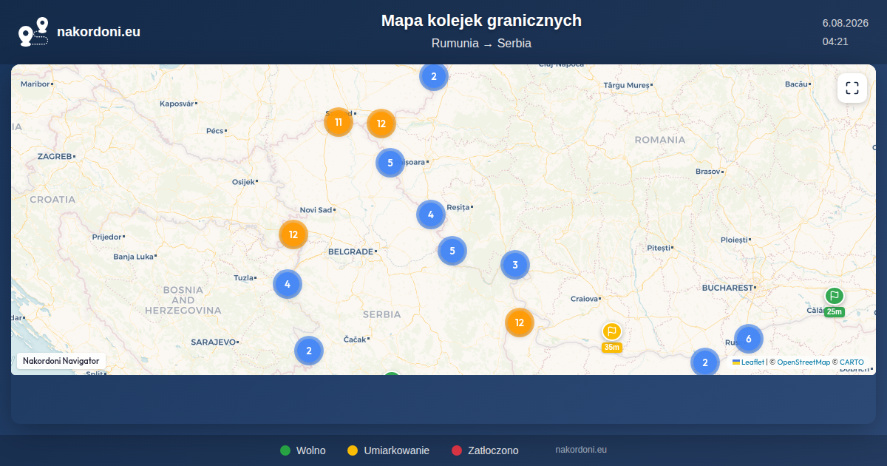887x466 pixels.
Task: Open the Leaflet attribution link
Action: coord(748,362)
